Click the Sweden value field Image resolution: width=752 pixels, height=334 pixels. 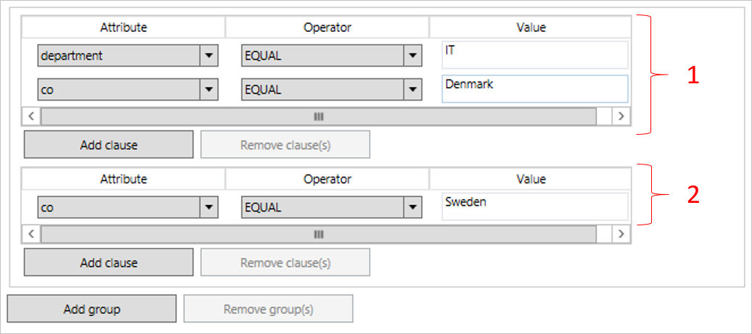(x=534, y=206)
